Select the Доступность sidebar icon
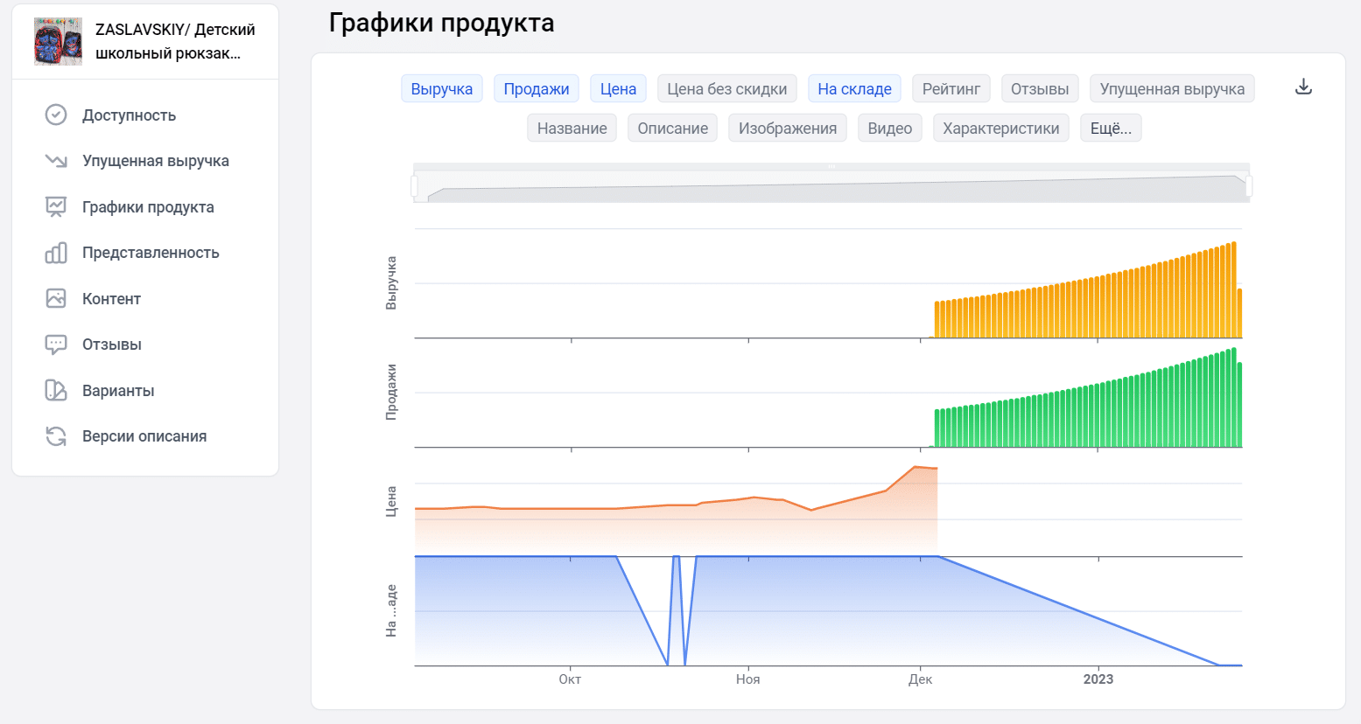Viewport: 1361px width, 724px height. click(54, 115)
